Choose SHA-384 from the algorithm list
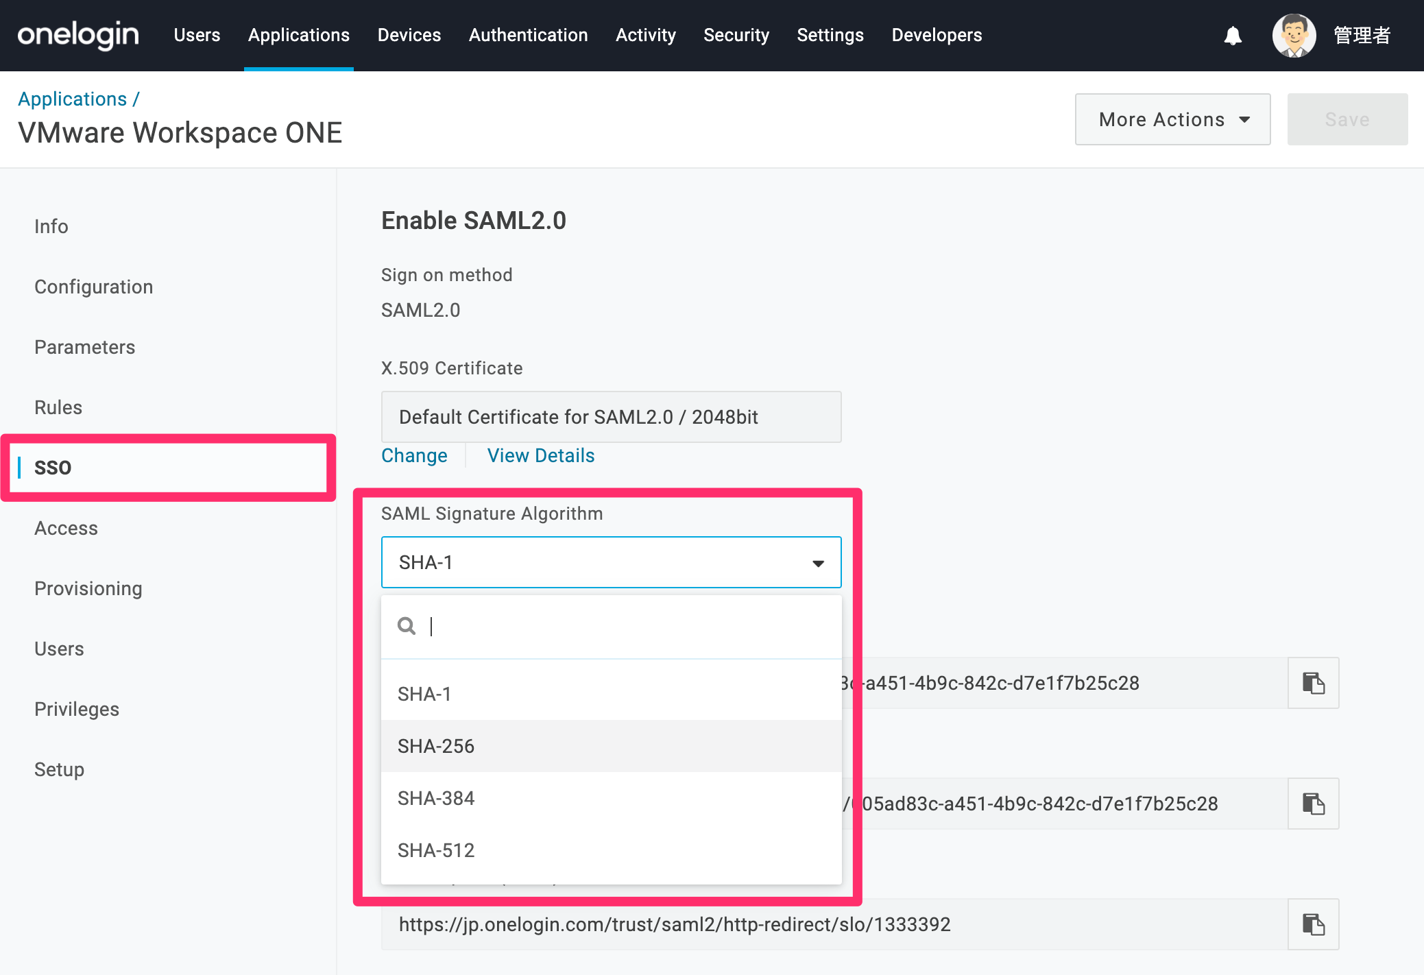 click(x=611, y=798)
